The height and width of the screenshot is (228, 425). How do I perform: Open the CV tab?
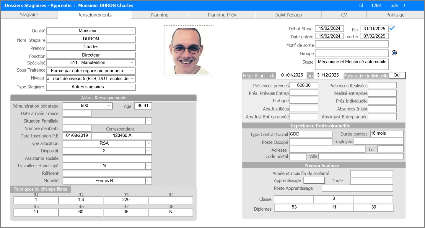click(x=344, y=15)
